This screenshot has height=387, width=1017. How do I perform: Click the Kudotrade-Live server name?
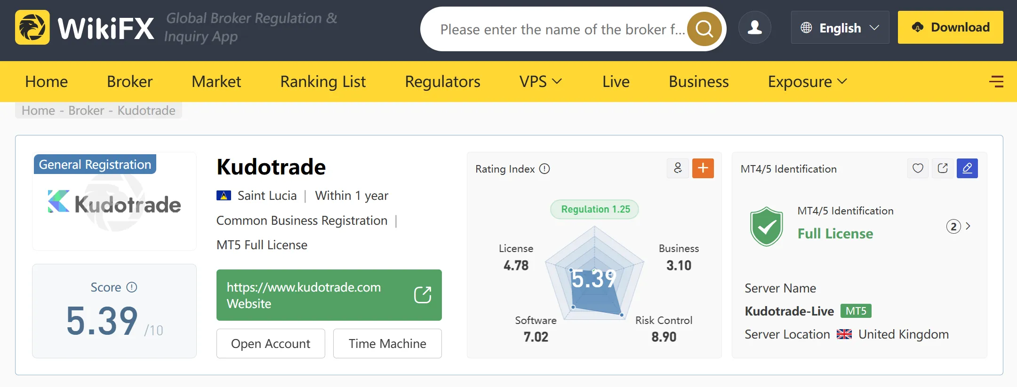(x=789, y=311)
